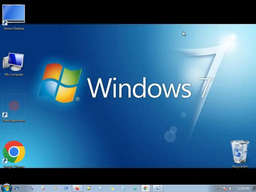
Task: Click the volume speaker tray icon
Action: pos(231,188)
